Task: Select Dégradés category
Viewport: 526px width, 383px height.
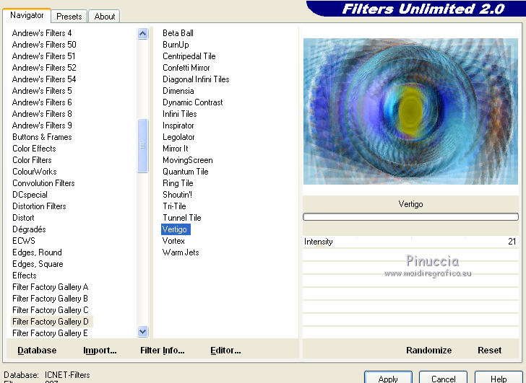Action: [x=29, y=229]
